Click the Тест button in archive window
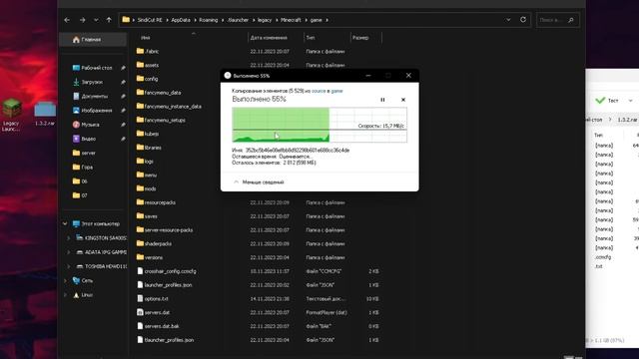The width and height of the screenshot is (639, 359). 607,100
